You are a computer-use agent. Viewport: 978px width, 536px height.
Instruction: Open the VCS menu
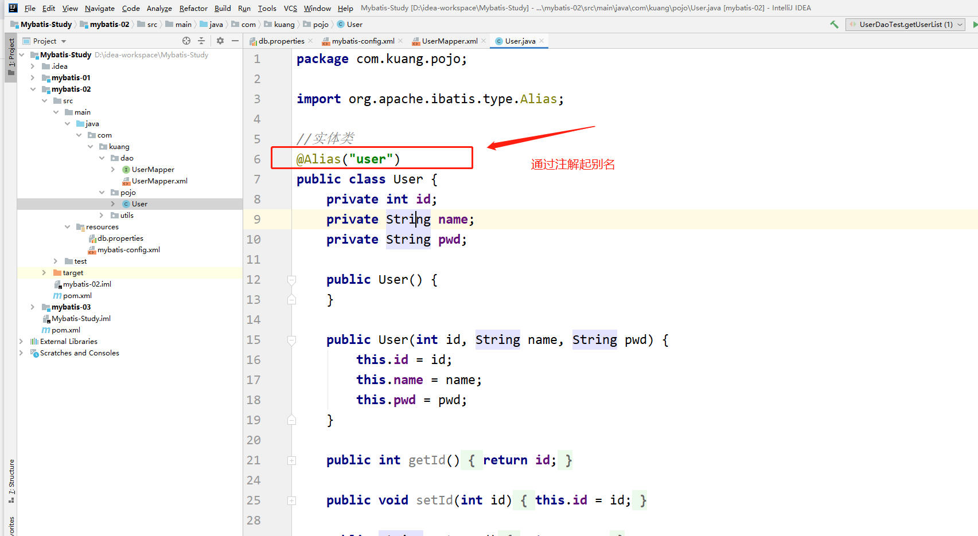[290, 8]
